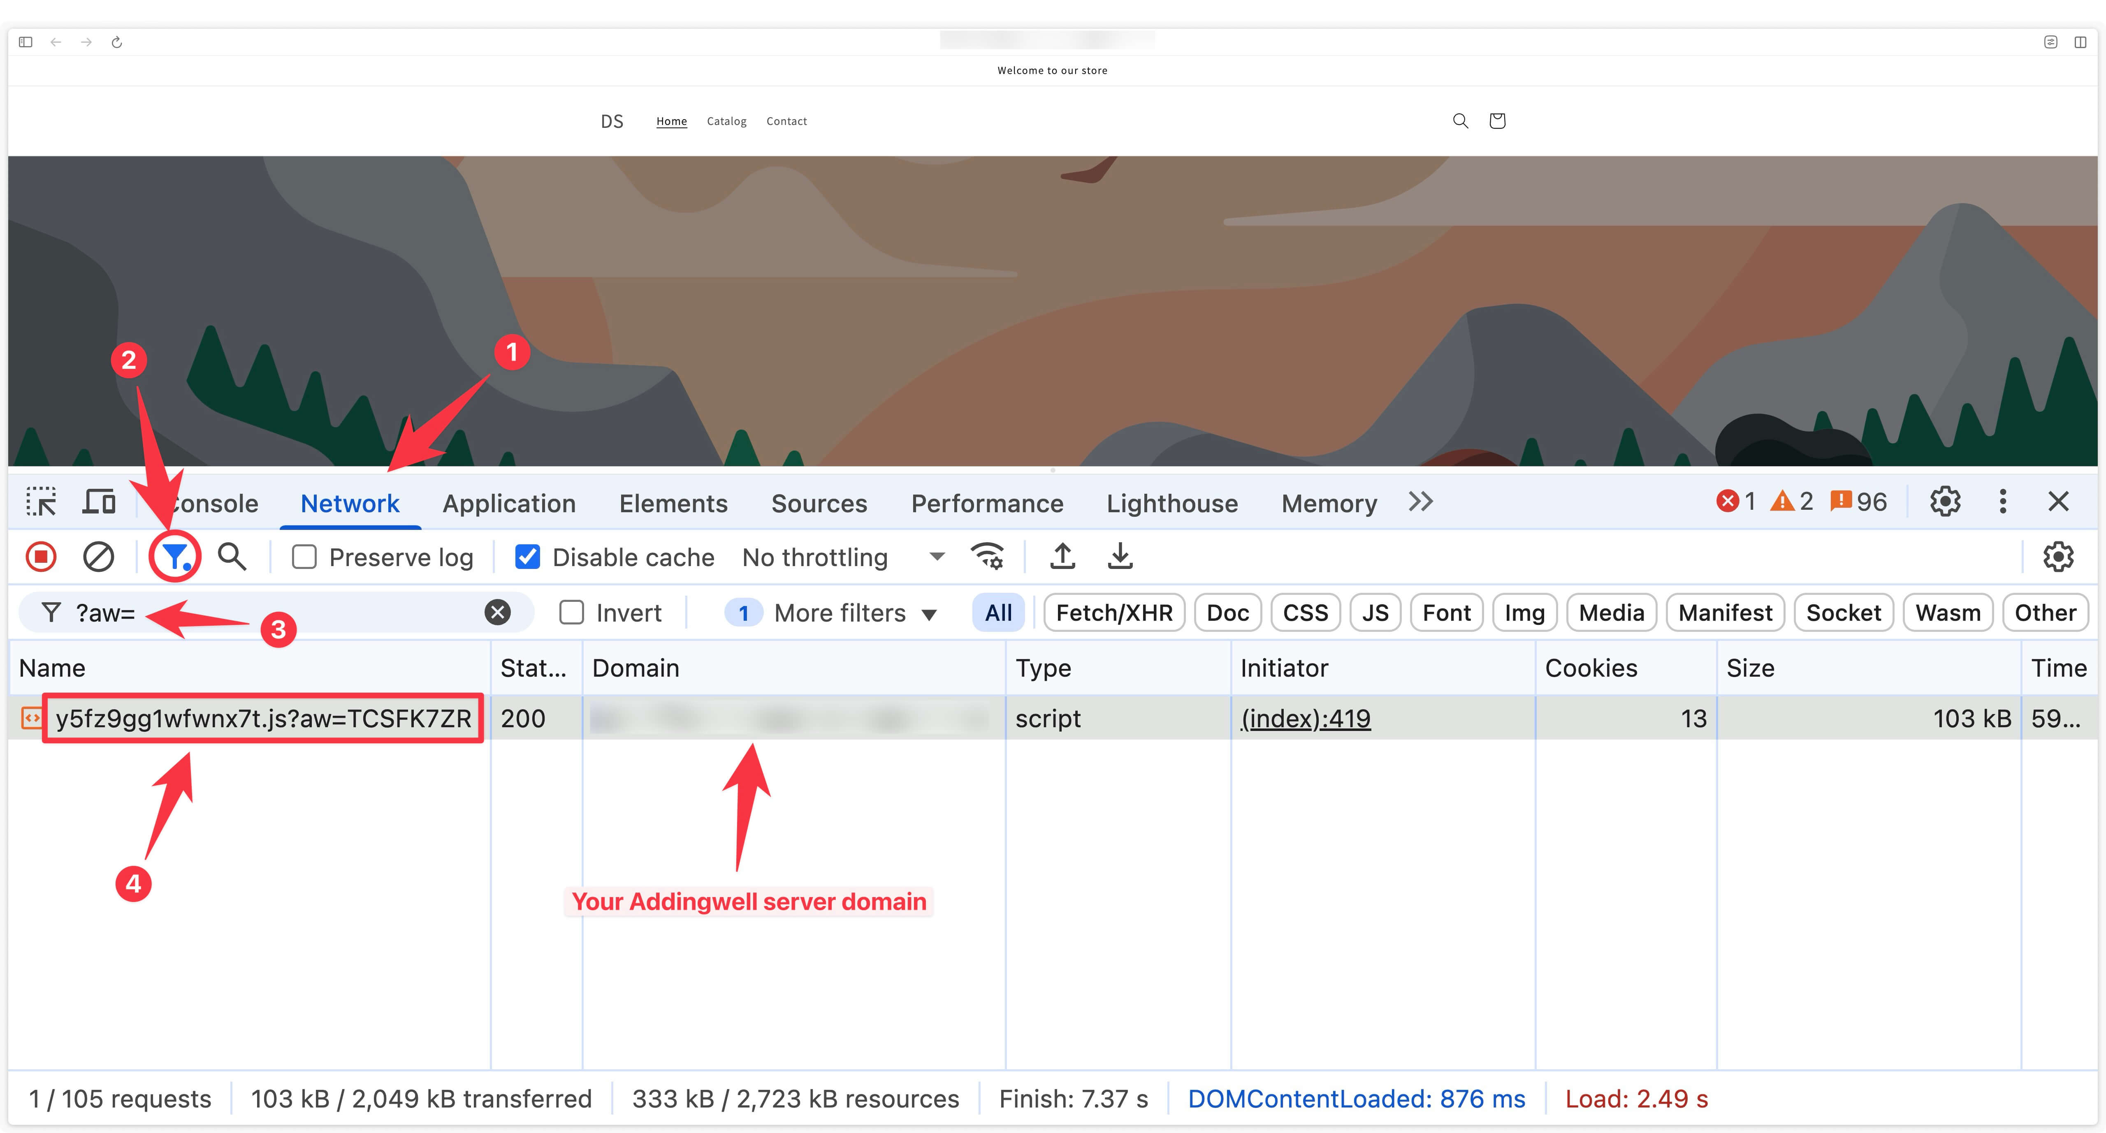
Task: Select the Network tab
Action: tap(350, 503)
